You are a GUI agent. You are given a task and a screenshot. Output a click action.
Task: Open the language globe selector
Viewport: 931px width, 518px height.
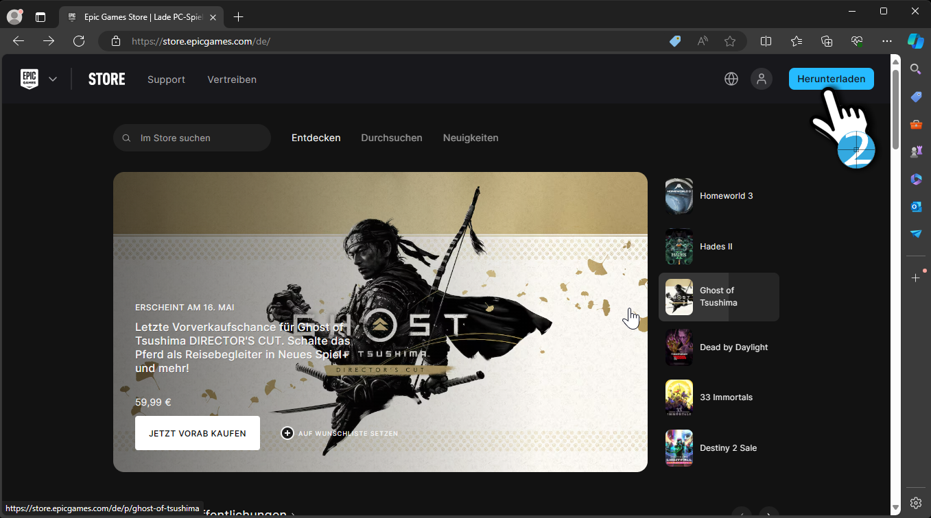(731, 79)
